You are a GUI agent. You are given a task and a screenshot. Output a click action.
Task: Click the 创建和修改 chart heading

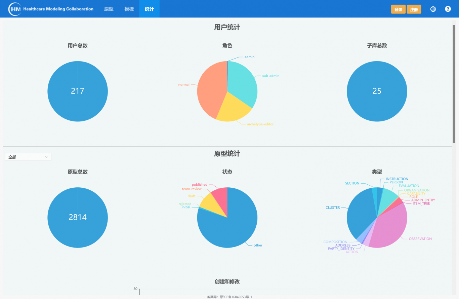pyautogui.click(x=227, y=282)
